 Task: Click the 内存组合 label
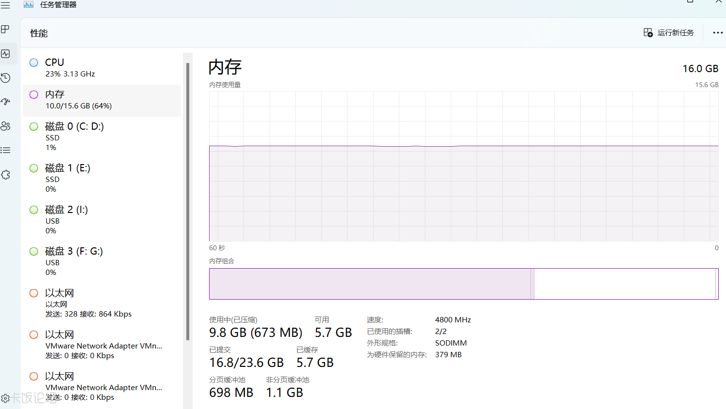click(x=221, y=261)
